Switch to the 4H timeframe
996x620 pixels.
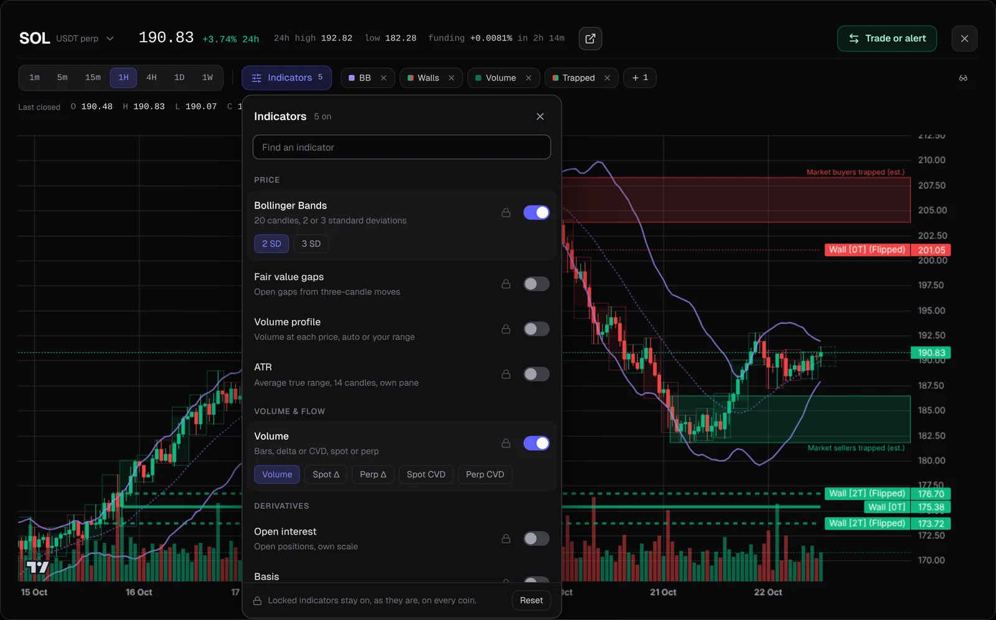[x=151, y=78]
